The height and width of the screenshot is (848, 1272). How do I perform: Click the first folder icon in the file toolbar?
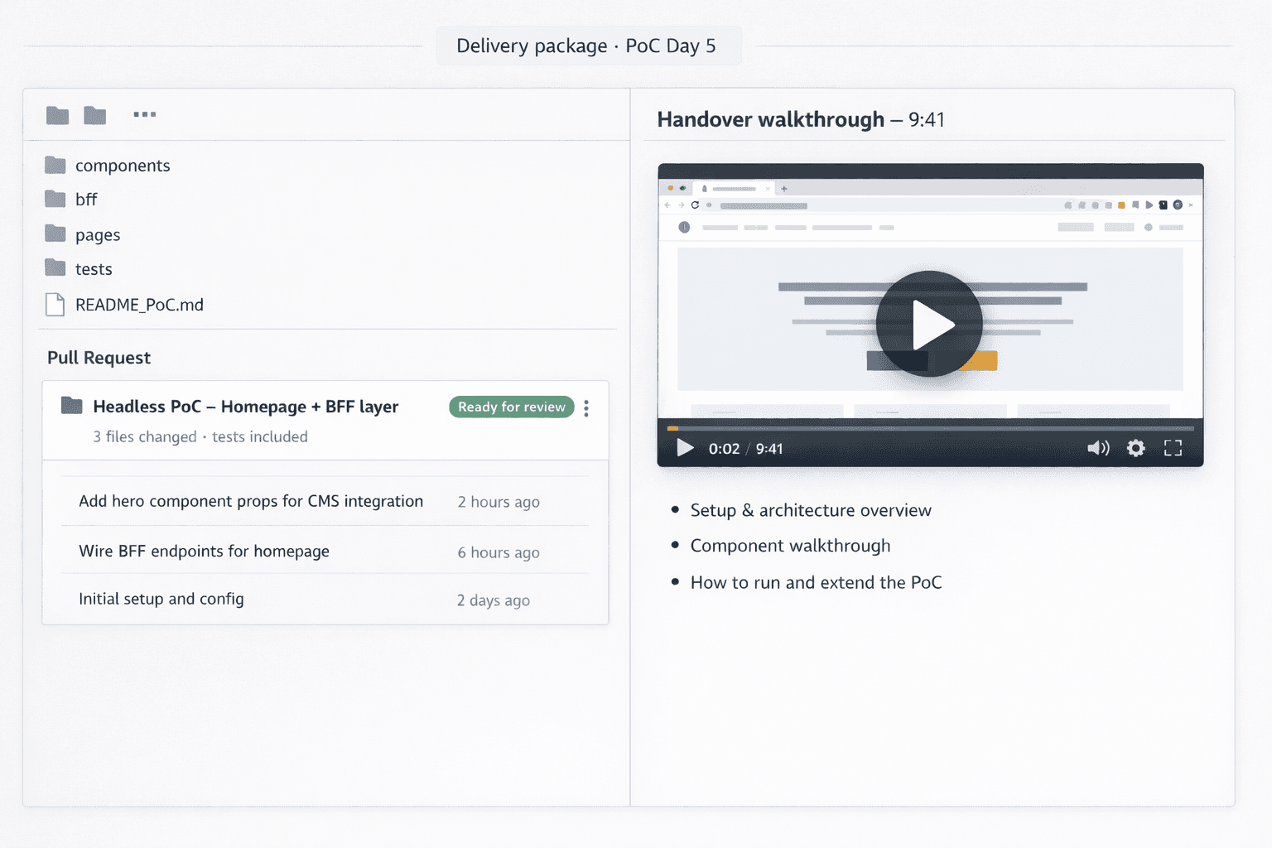click(56, 115)
